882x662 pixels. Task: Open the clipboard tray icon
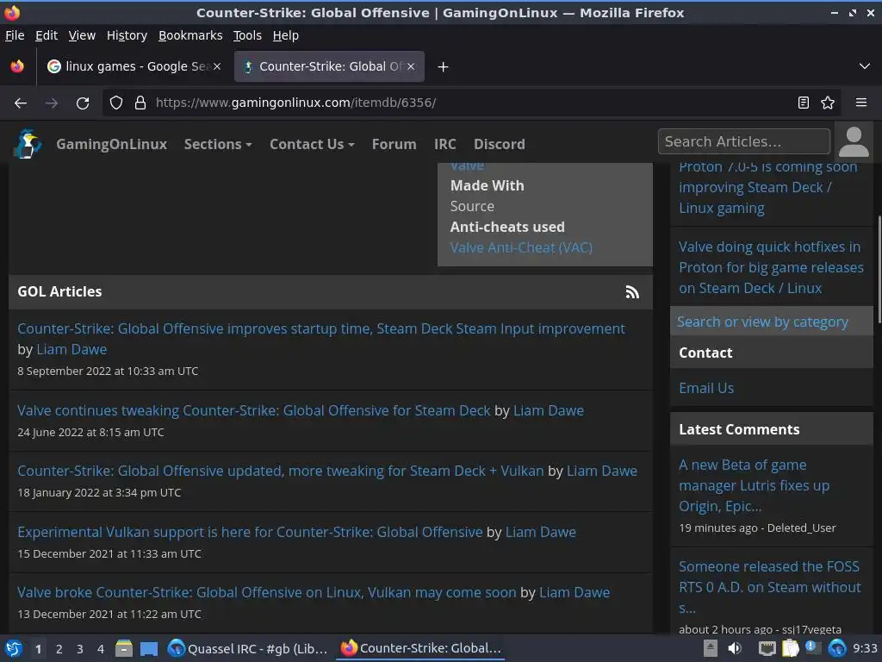(x=791, y=648)
